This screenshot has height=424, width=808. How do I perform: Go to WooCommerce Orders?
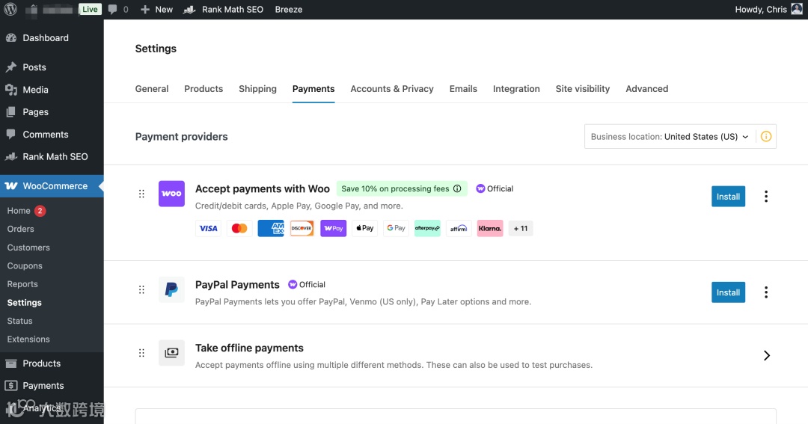(x=21, y=229)
